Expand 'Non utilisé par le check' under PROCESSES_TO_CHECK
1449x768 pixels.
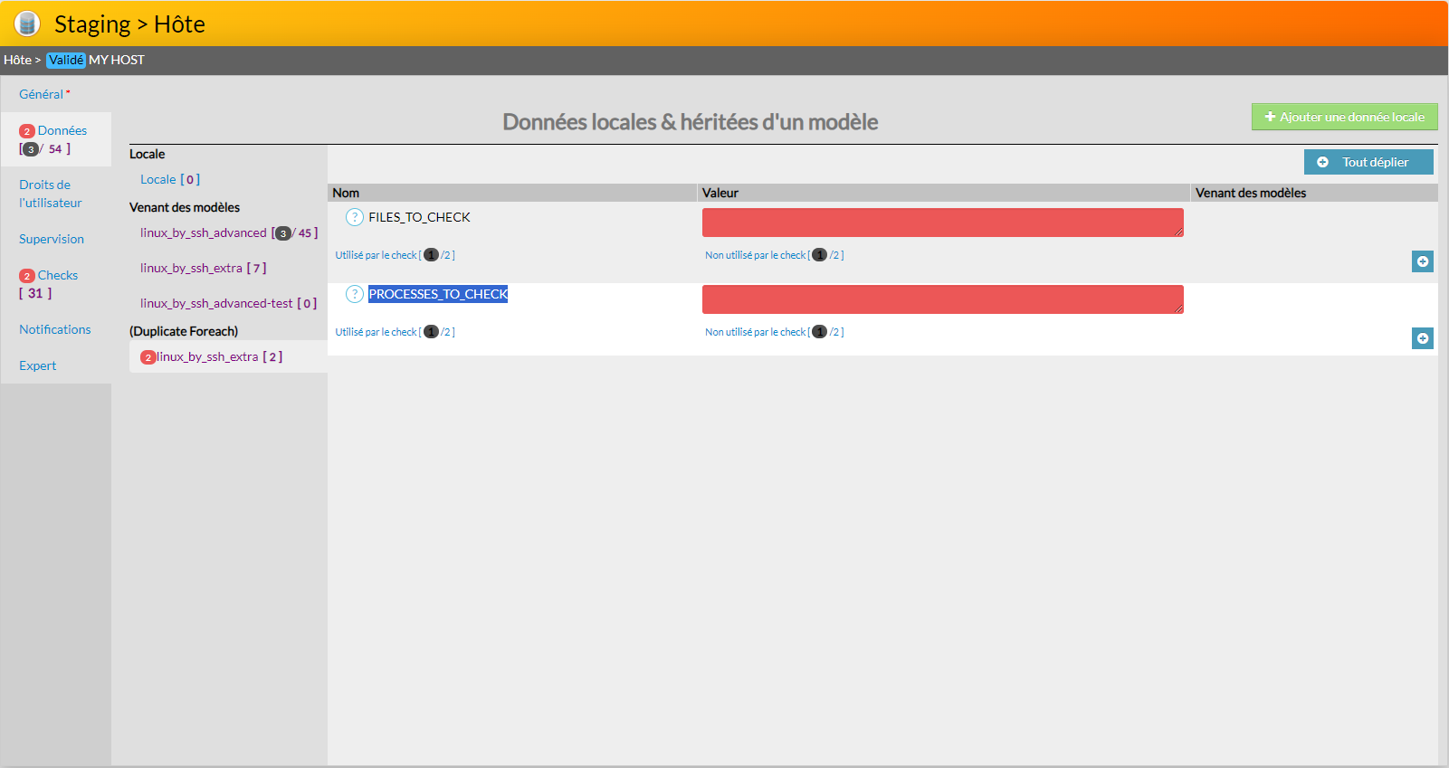point(774,332)
